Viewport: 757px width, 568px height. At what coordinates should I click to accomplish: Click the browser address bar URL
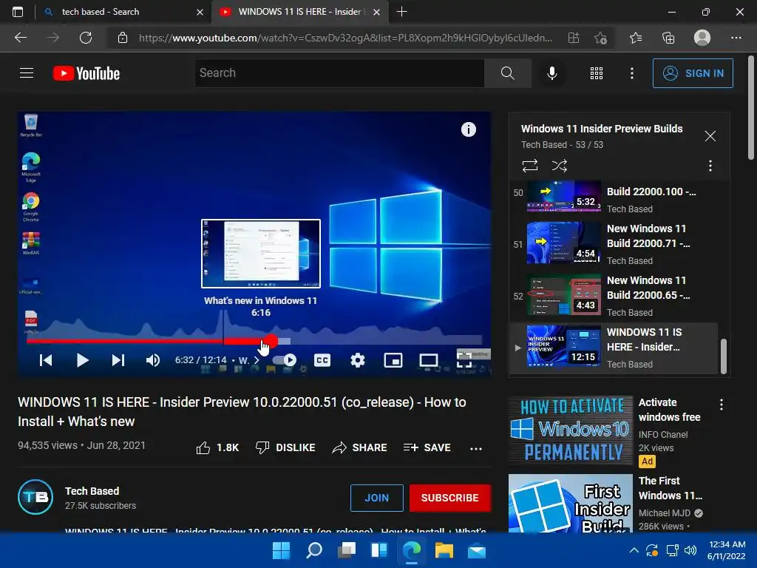[345, 38]
